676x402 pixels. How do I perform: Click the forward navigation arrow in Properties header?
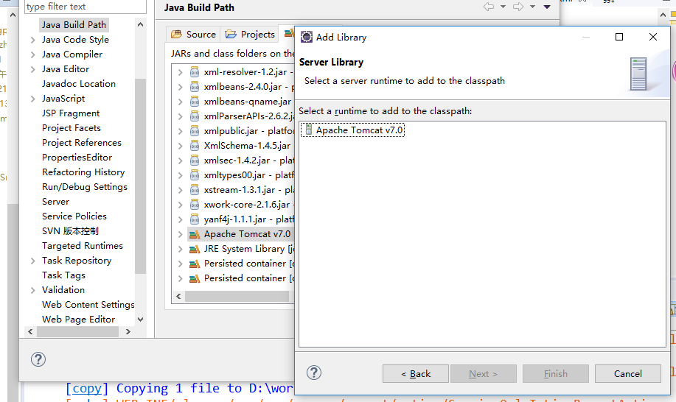tap(518, 7)
